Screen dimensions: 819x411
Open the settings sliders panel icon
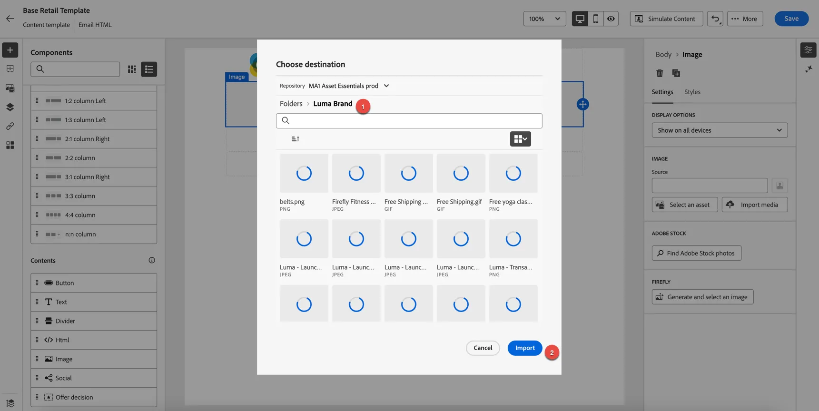(808, 50)
